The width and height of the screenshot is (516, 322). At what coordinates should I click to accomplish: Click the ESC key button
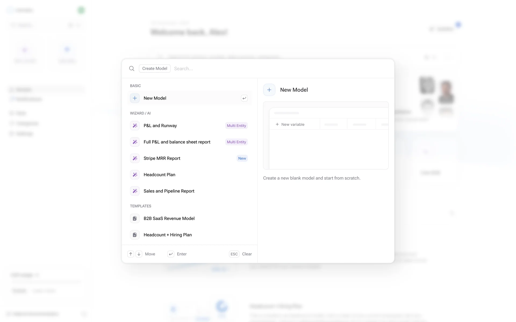(234, 254)
